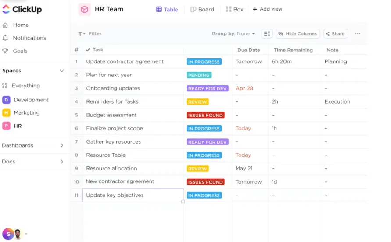Viewport: 391px width, 242px height.
Task: Click the Marketing space M icon
Action: point(6,113)
